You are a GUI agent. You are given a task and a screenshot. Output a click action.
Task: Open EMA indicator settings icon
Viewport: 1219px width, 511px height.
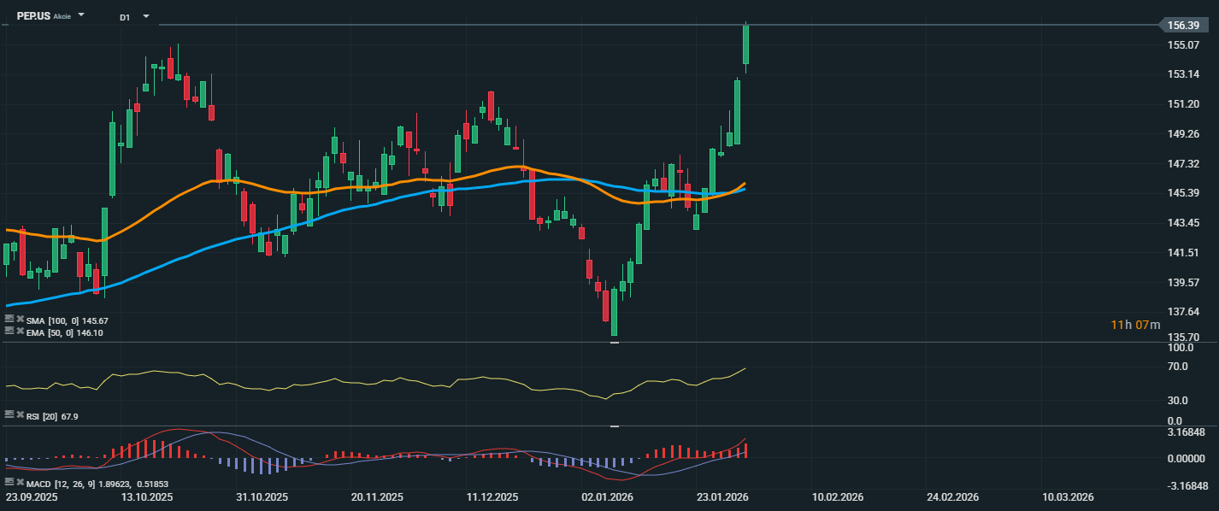[9, 330]
